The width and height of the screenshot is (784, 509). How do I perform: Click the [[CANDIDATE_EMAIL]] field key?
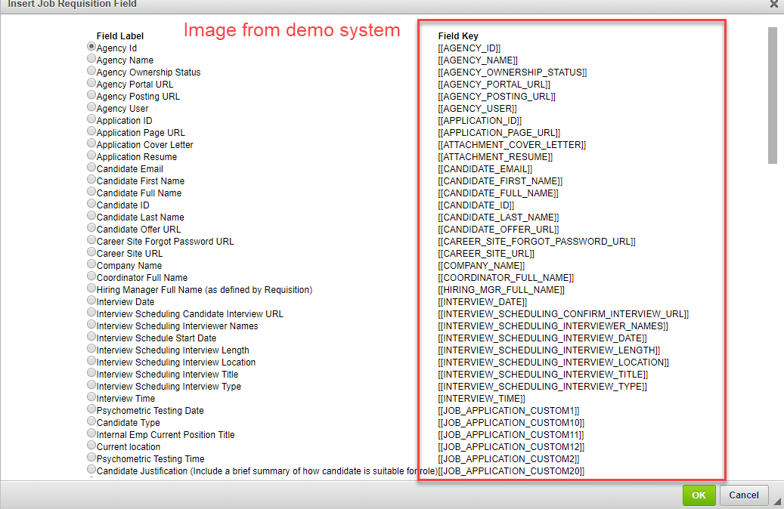(485, 169)
